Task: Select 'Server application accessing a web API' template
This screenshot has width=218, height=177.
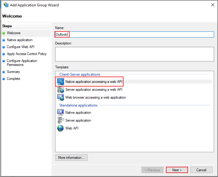Action: point(94,90)
